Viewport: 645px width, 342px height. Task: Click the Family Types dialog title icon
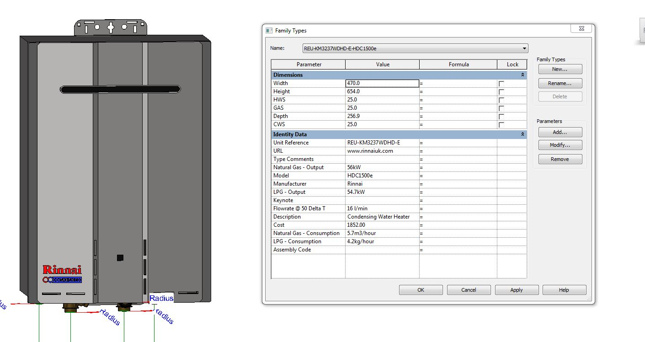tap(269, 31)
